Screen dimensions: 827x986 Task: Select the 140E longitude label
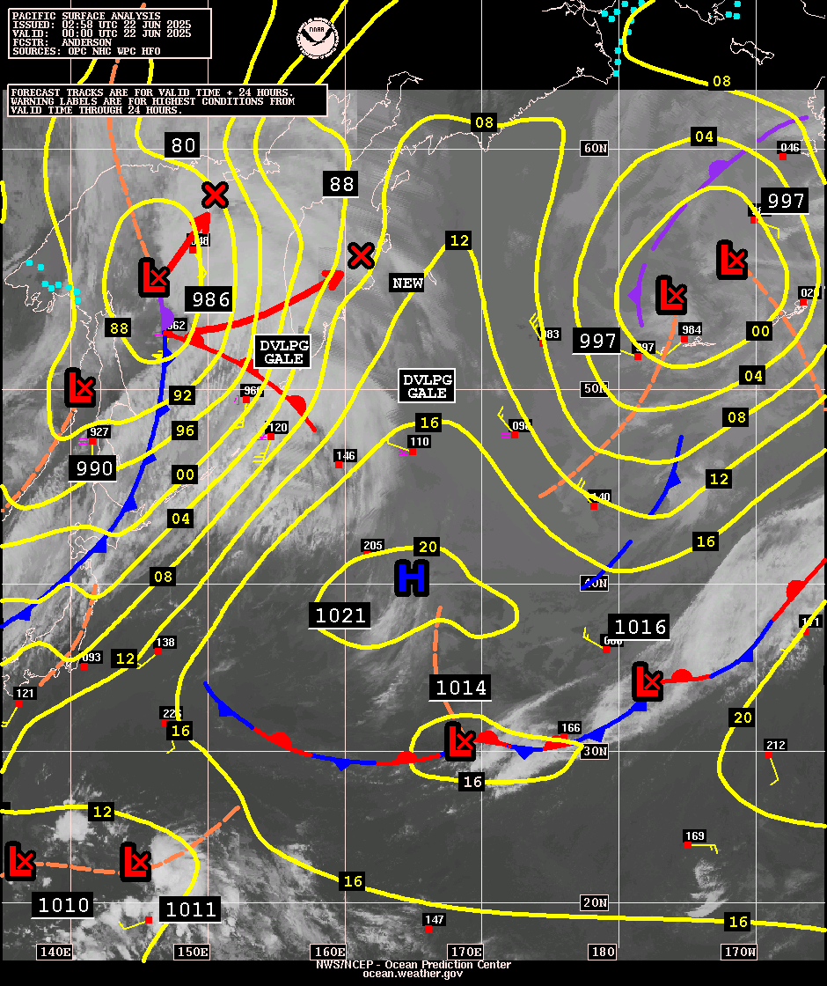tap(55, 952)
